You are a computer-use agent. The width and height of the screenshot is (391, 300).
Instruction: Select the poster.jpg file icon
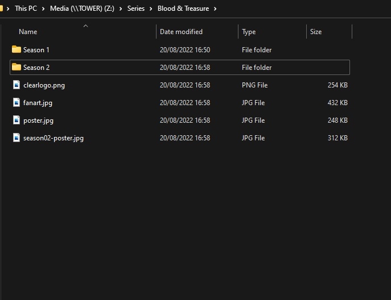click(17, 120)
